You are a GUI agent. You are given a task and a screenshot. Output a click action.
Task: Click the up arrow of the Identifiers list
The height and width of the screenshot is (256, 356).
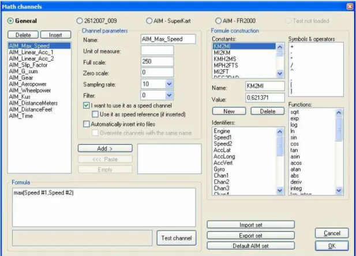pos(280,131)
